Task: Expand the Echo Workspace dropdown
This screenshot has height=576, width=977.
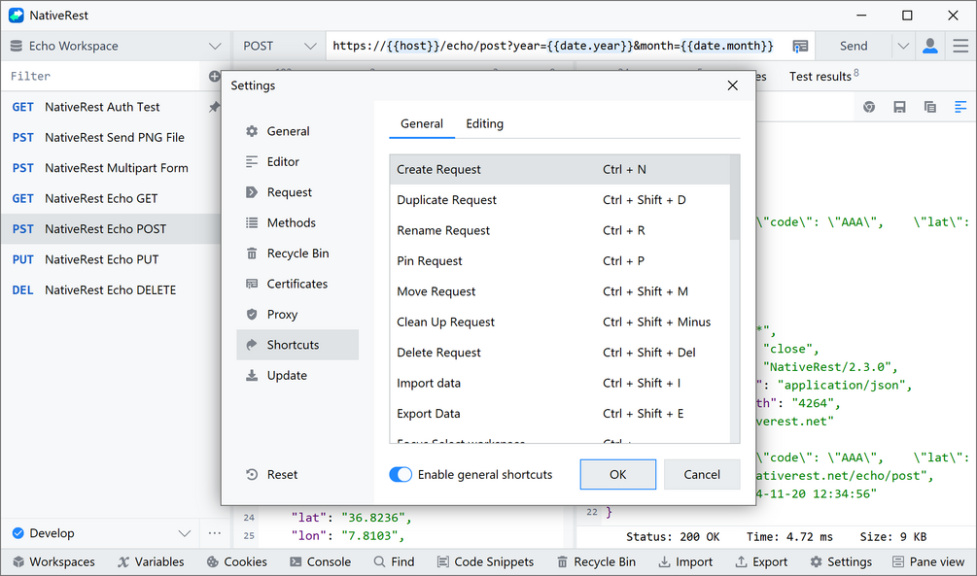Action: point(215,46)
